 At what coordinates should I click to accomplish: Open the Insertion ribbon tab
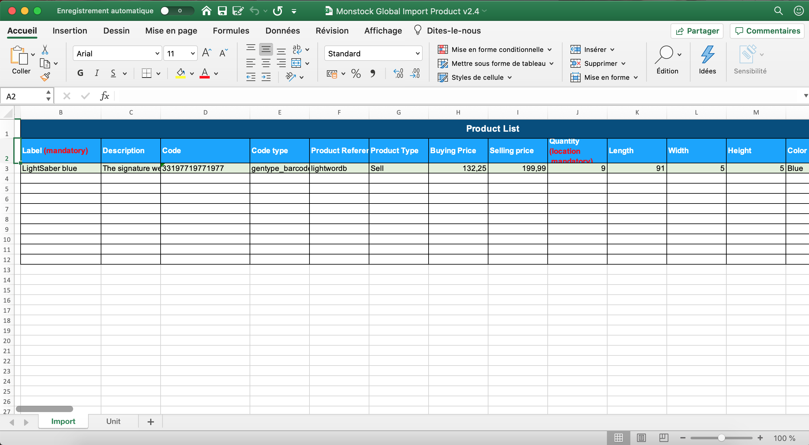click(x=70, y=31)
